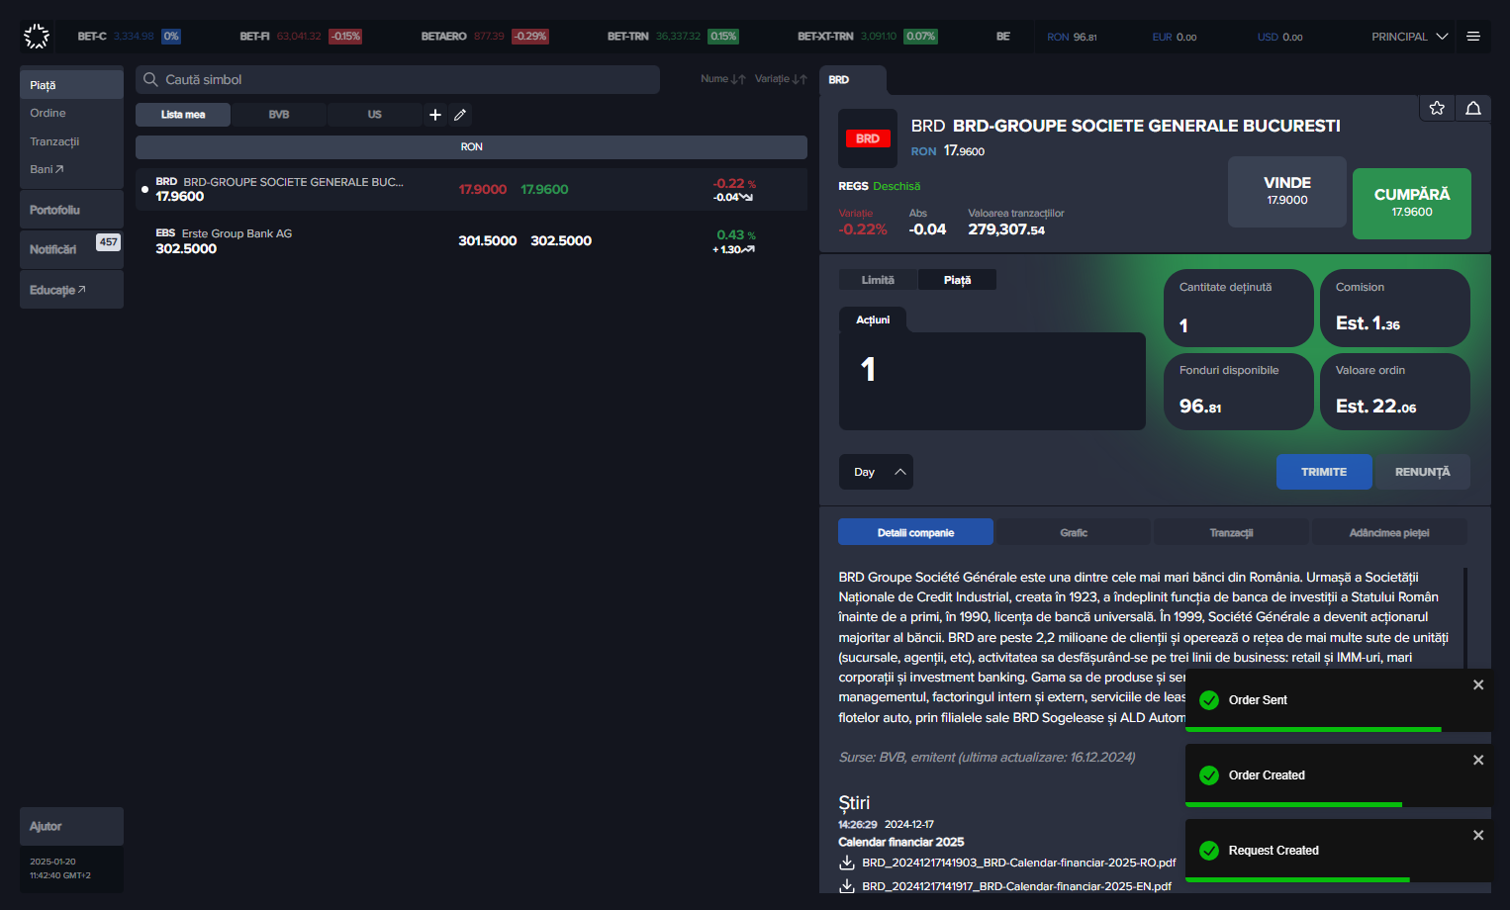1510x910 pixels.
Task: Switch to the US list tab
Action: click(x=374, y=115)
